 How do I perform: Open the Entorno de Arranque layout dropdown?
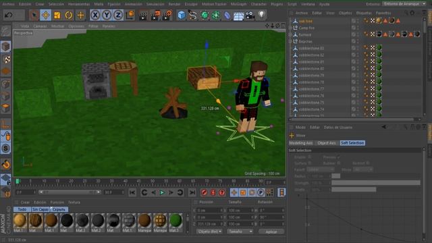click(404, 4)
